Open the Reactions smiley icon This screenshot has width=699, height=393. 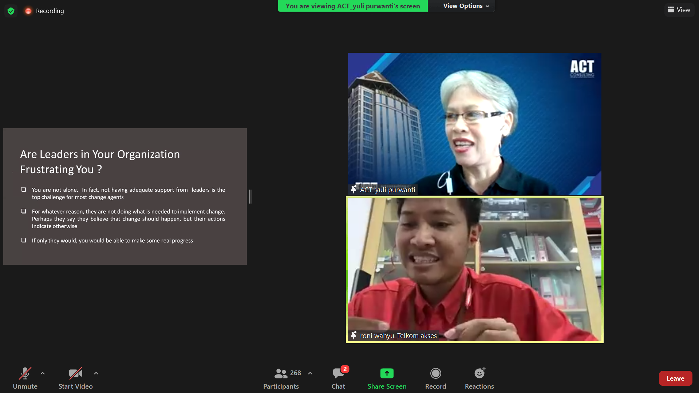(x=479, y=373)
